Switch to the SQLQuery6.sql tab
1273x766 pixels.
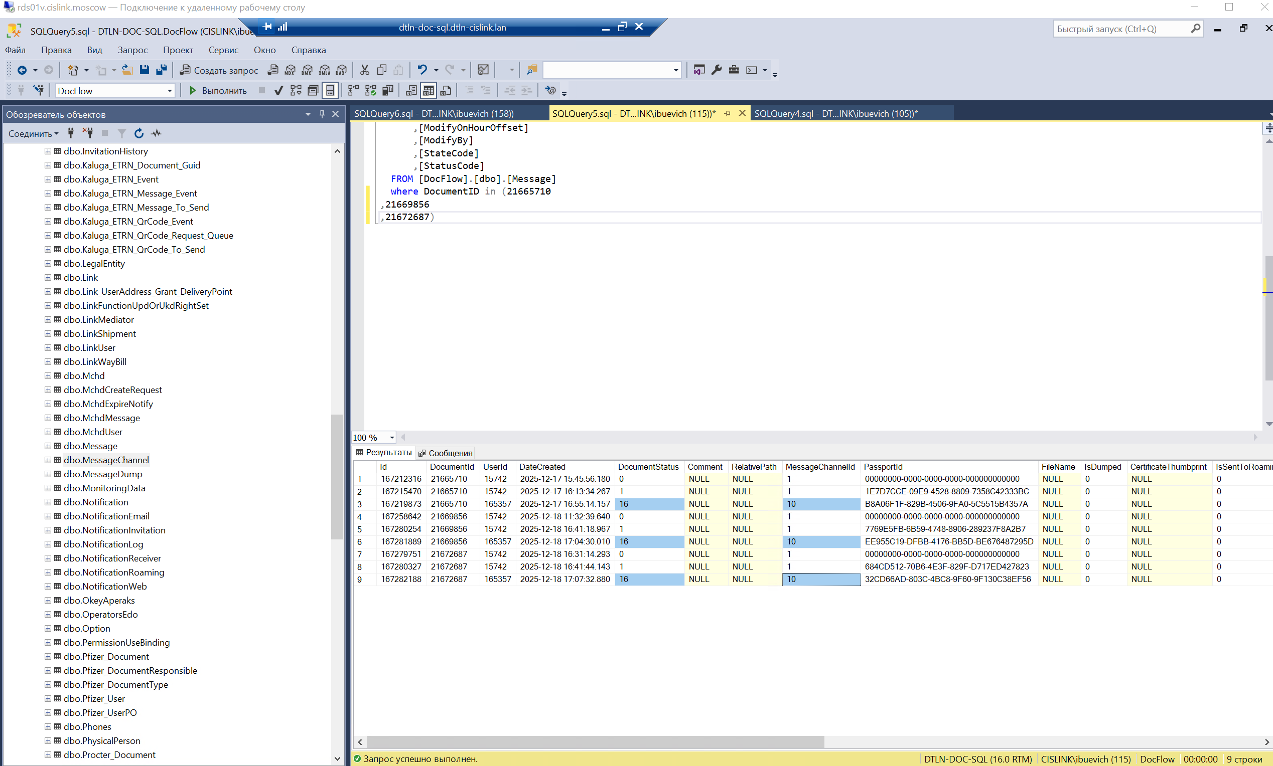(x=434, y=114)
